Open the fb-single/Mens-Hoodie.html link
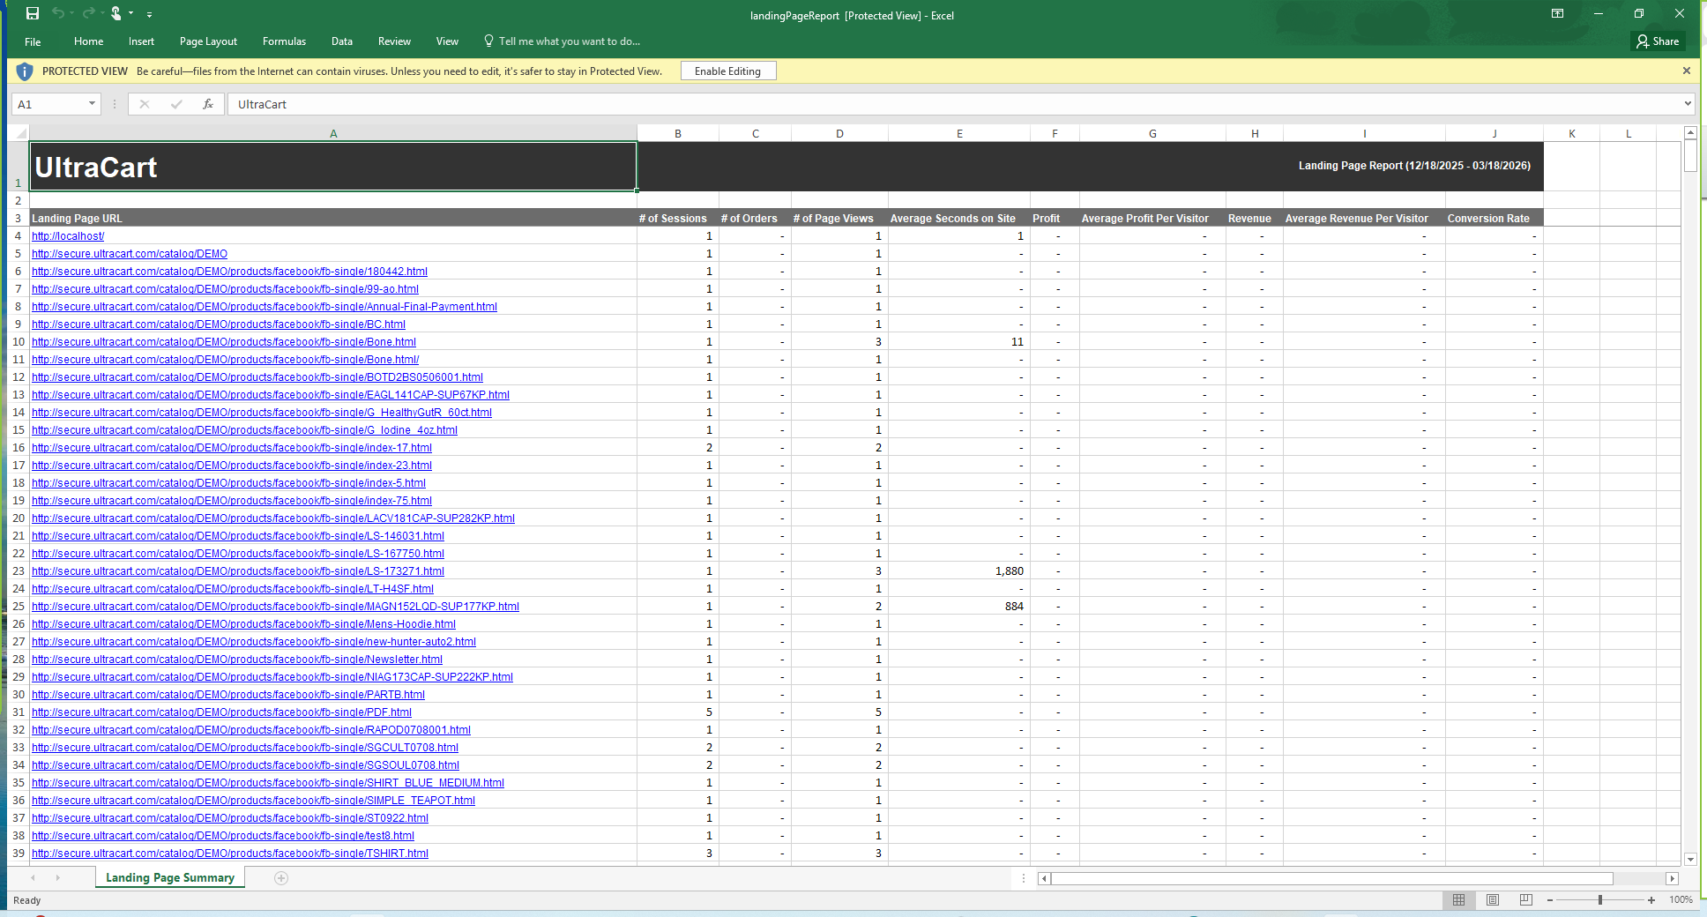 coord(243,623)
